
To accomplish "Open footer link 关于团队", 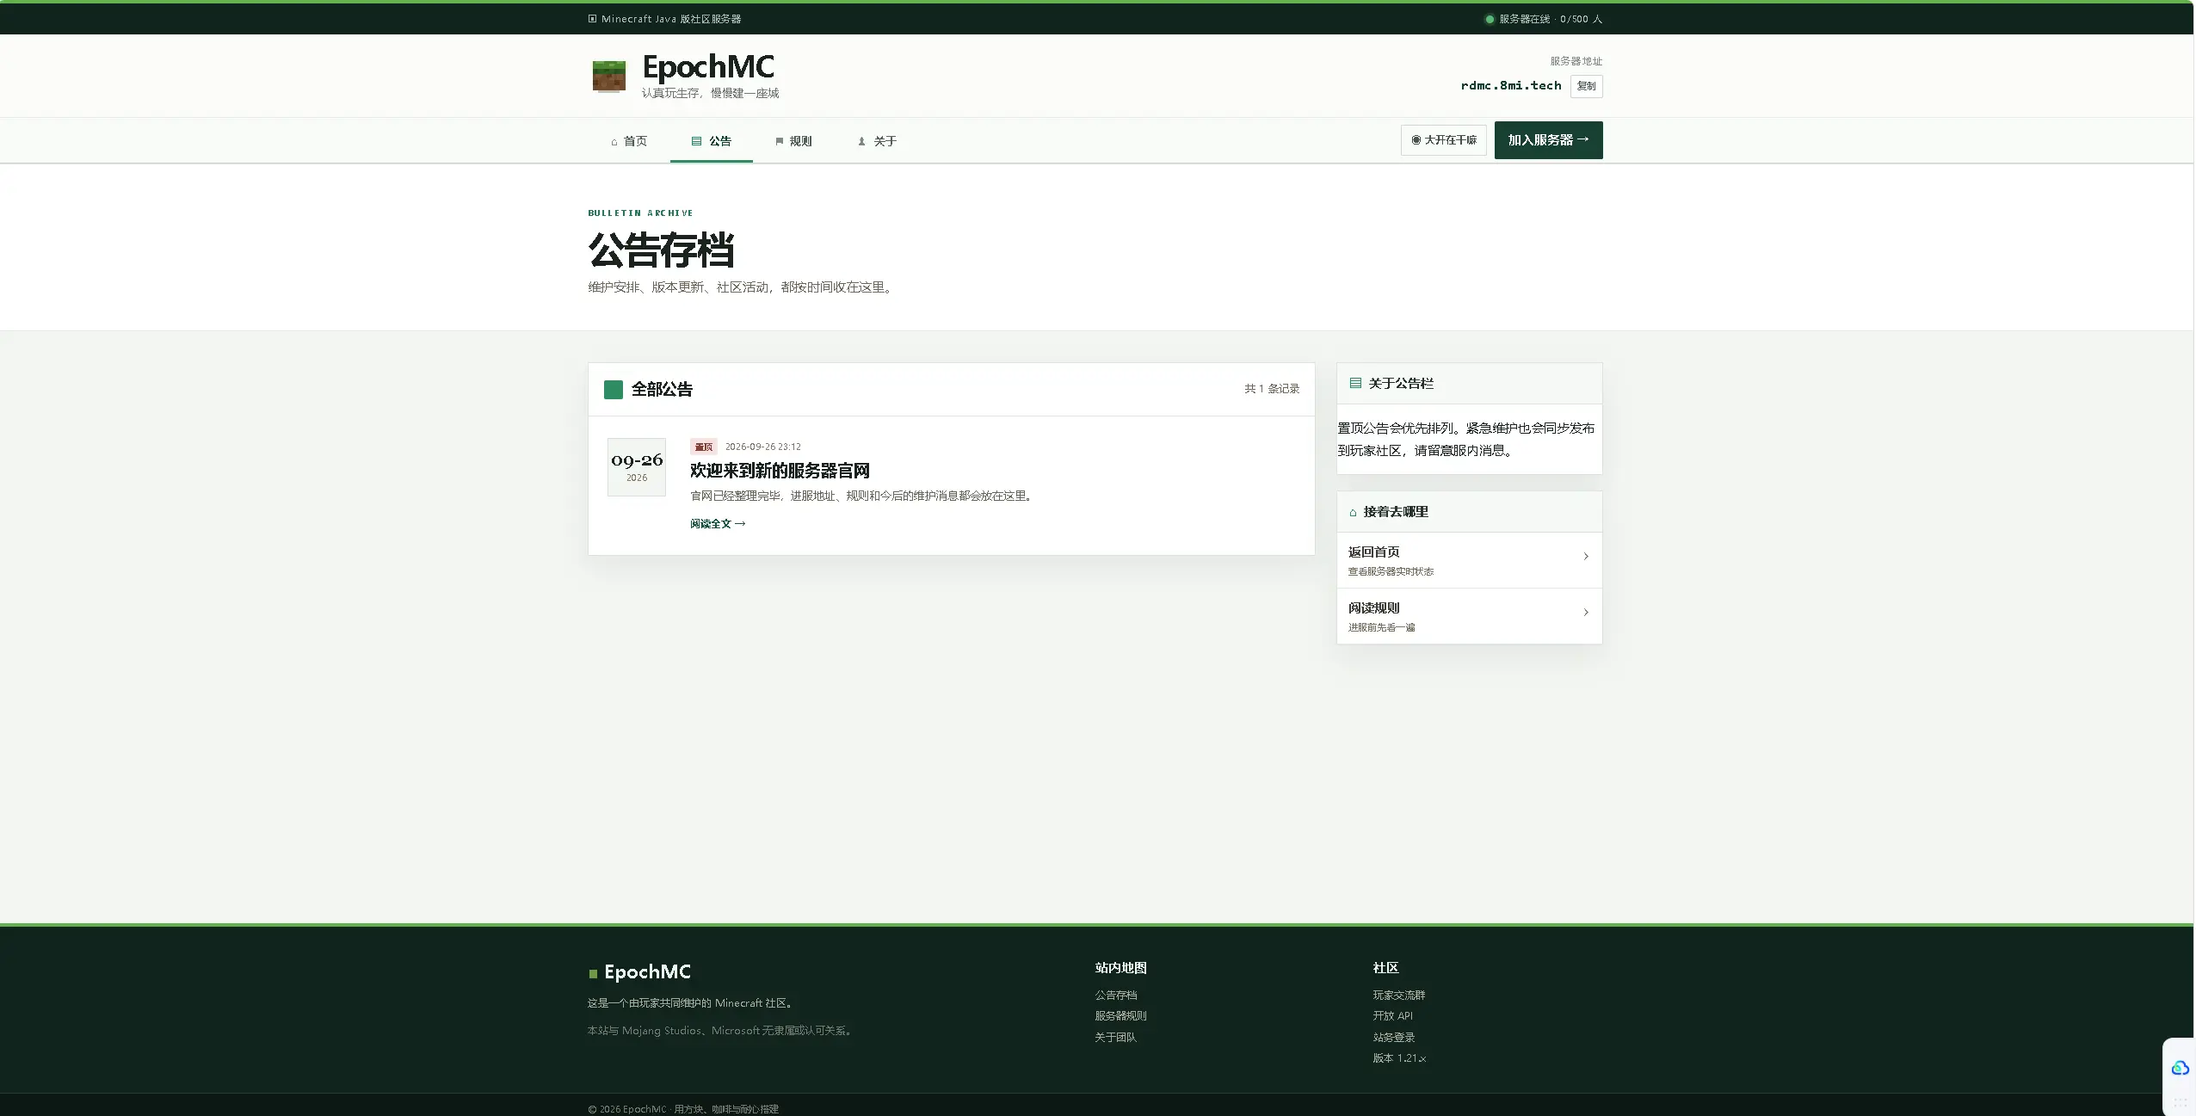I will pyautogui.click(x=1115, y=1038).
